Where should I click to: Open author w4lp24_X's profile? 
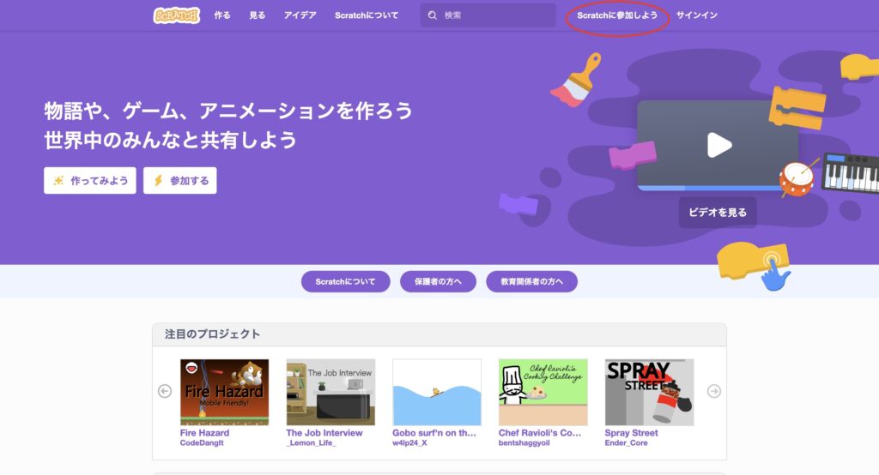click(409, 443)
